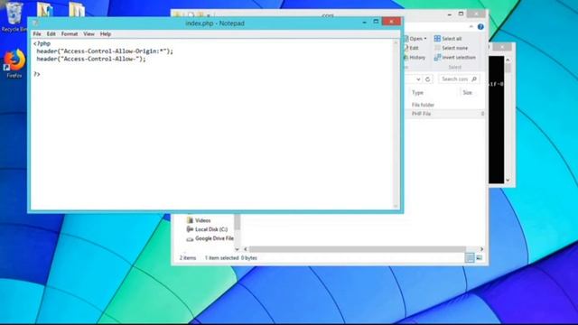This screenshot has height=325, width=578.
Task: Click the Videos folder icon
Action: 190,220
